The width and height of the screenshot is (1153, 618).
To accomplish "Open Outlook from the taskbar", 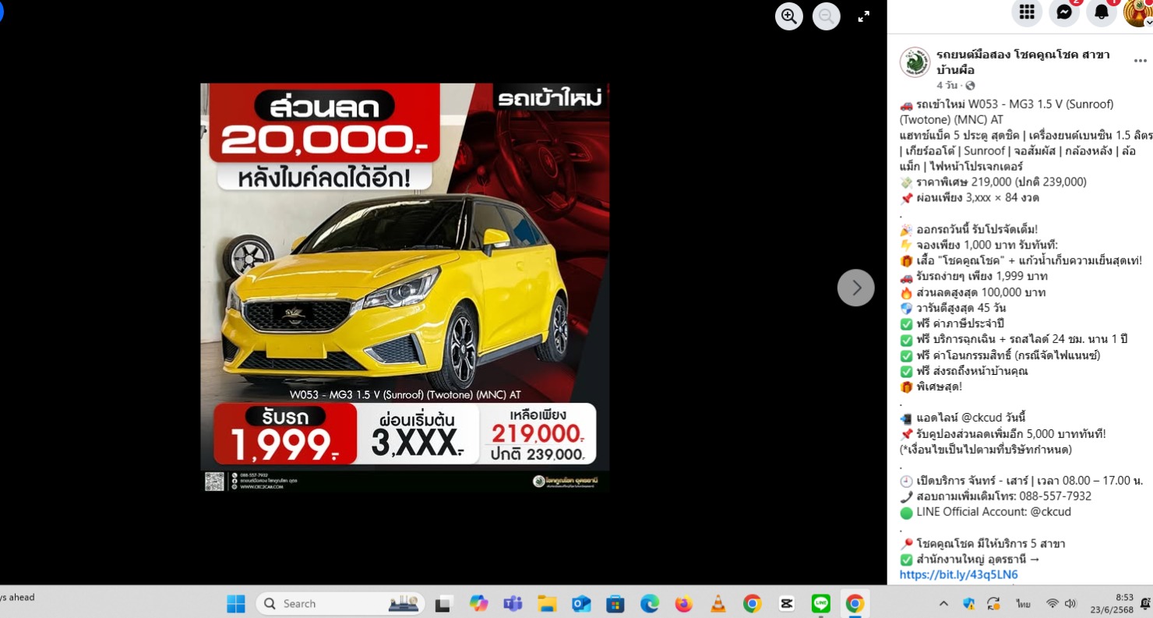I will 581,604.
